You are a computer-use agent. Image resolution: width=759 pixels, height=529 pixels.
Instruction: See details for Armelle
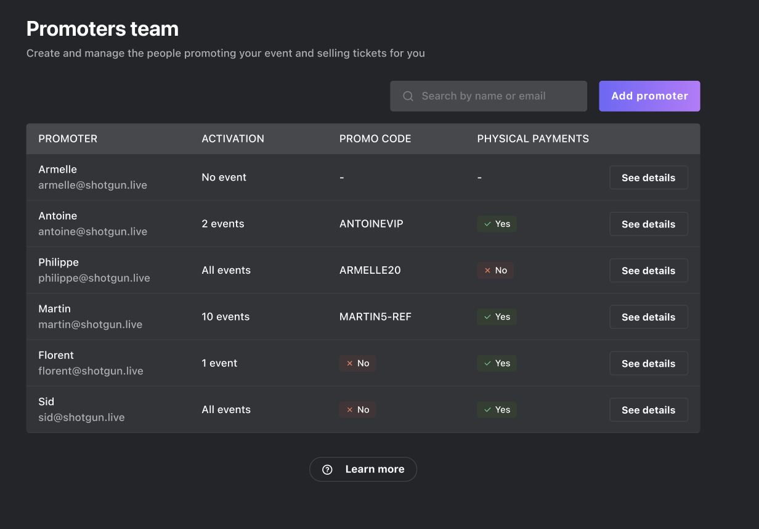coord(648,178)
